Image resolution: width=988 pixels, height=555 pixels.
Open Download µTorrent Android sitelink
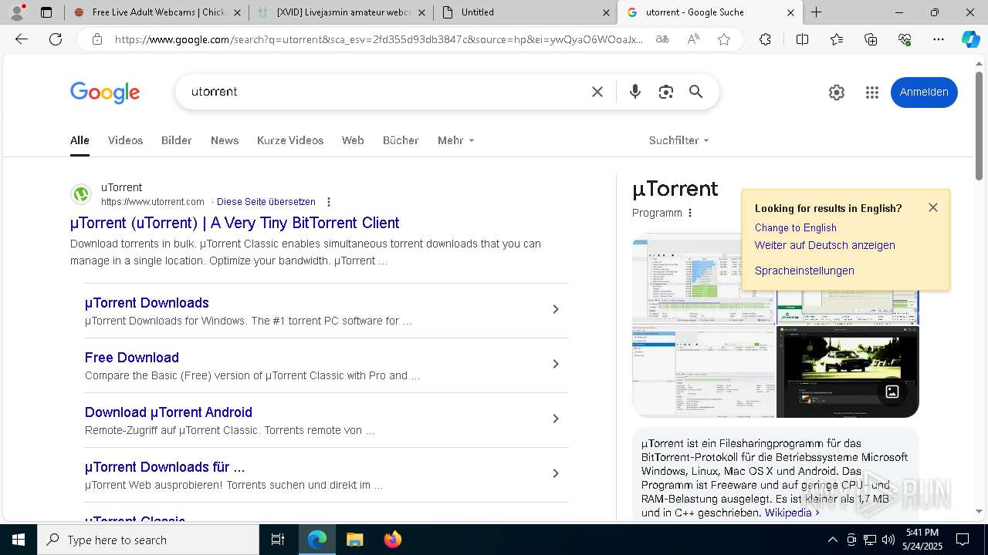pos(168,412)
